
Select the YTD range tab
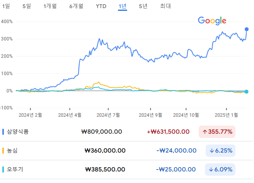[x=101, y=6]
